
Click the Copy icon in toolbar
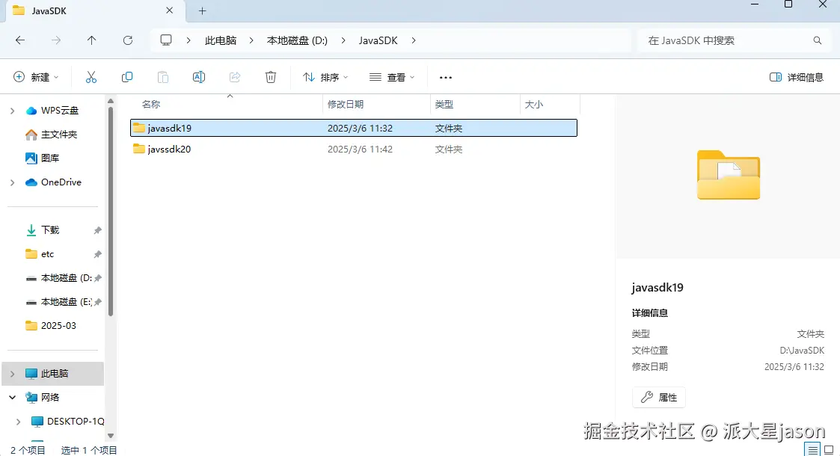127,77
